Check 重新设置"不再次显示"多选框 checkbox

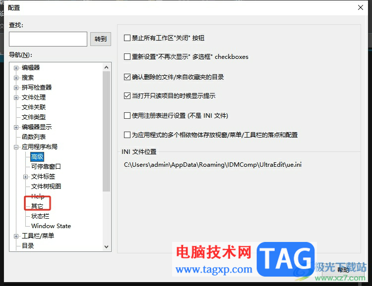127,57
